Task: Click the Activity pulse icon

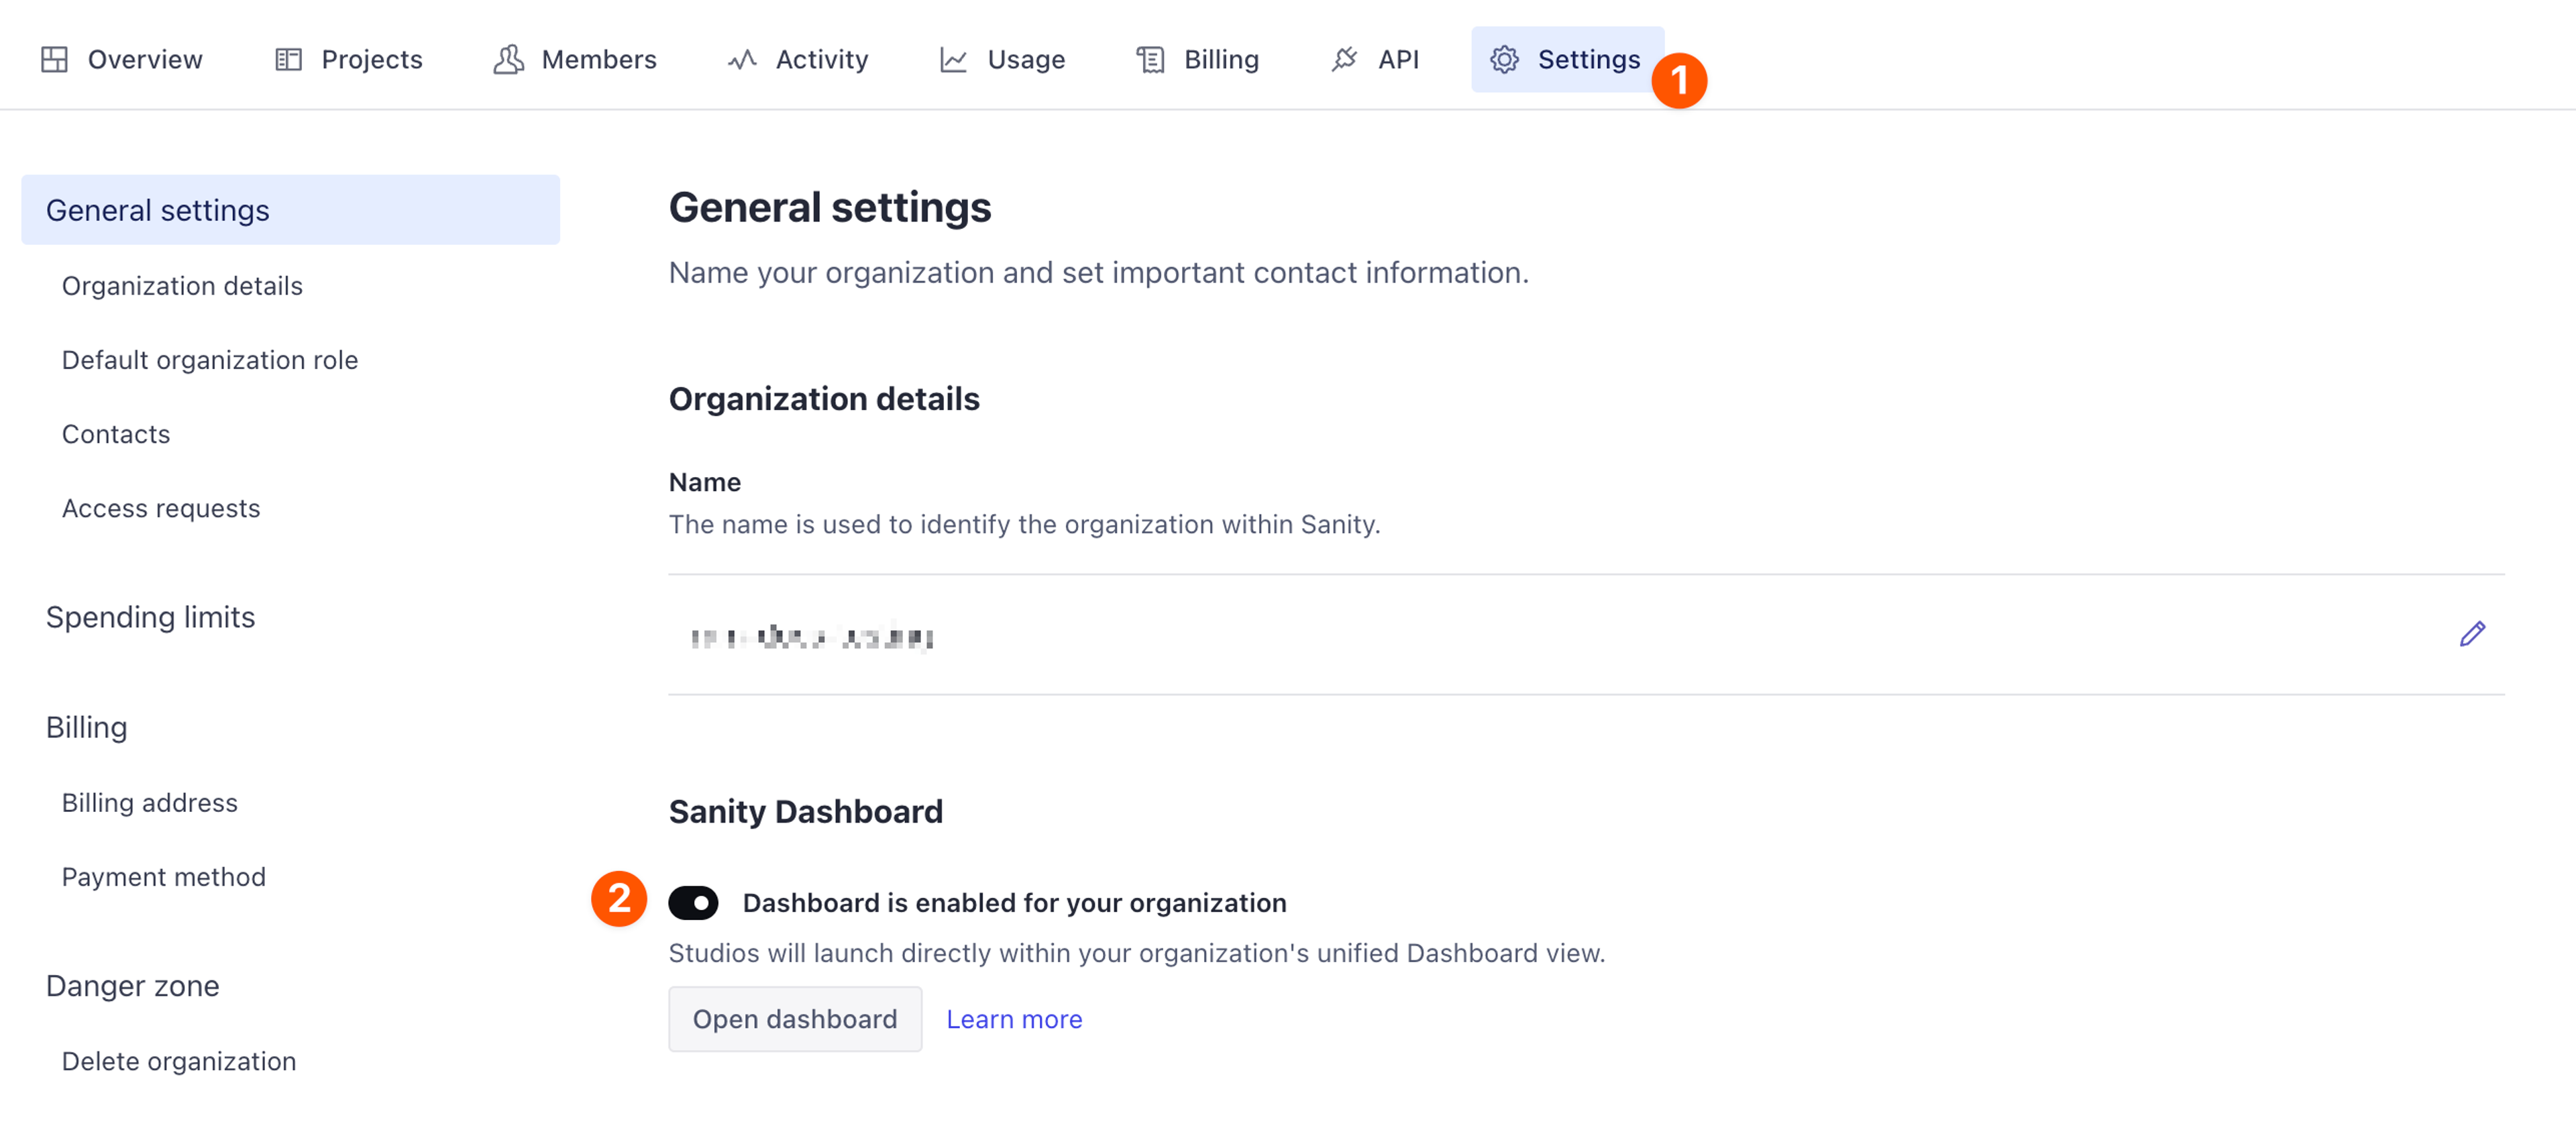Action: coord(741,59)
